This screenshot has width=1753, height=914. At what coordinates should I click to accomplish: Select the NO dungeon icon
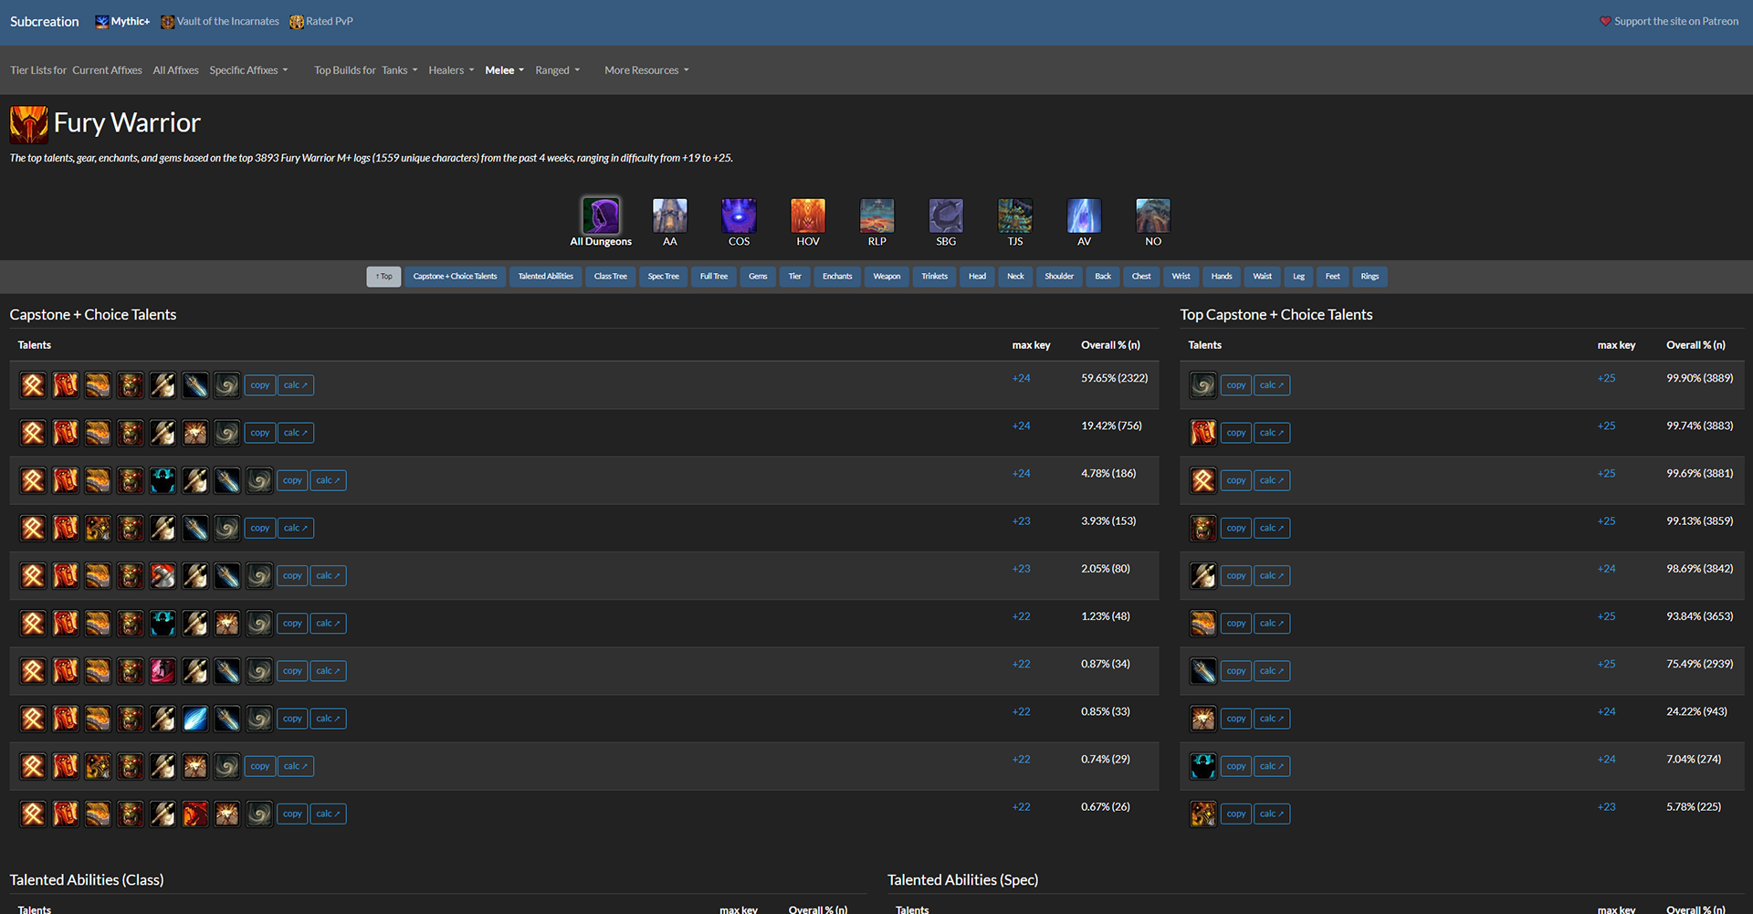1153,215
